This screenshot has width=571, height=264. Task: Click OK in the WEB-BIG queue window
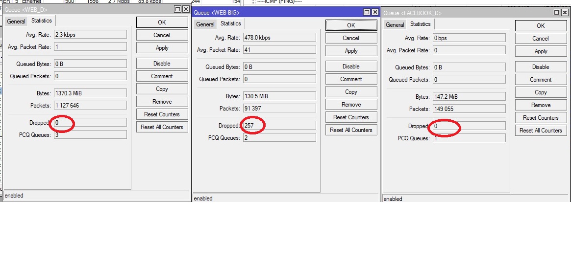click(x=351, y=25)
